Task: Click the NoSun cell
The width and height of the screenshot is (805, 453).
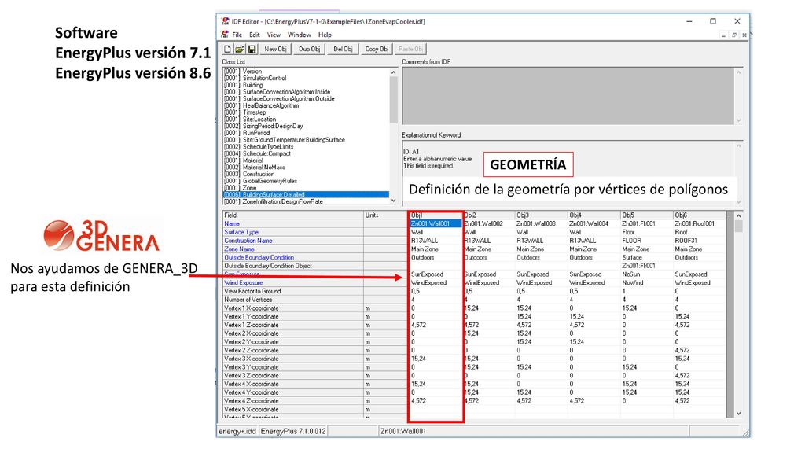Action: click(x=648, y=274)
